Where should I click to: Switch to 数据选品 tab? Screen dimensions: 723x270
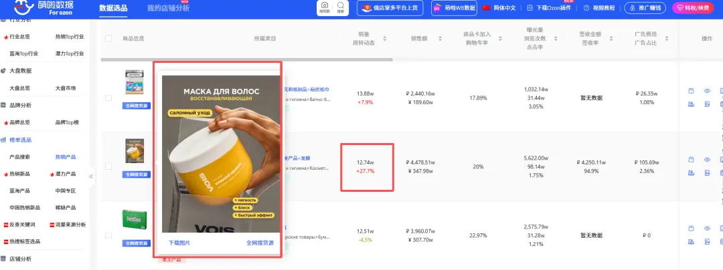[113, 8]
